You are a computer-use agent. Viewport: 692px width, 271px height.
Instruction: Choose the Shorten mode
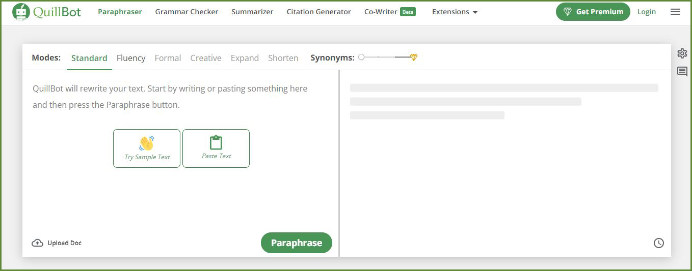(283, 58)
